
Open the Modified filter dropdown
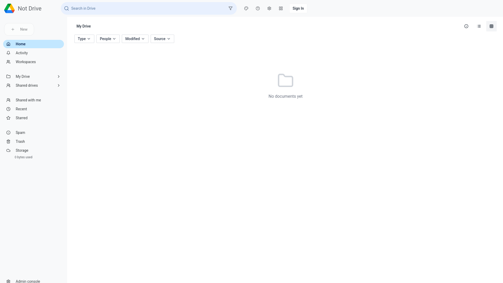click(135, 39)
